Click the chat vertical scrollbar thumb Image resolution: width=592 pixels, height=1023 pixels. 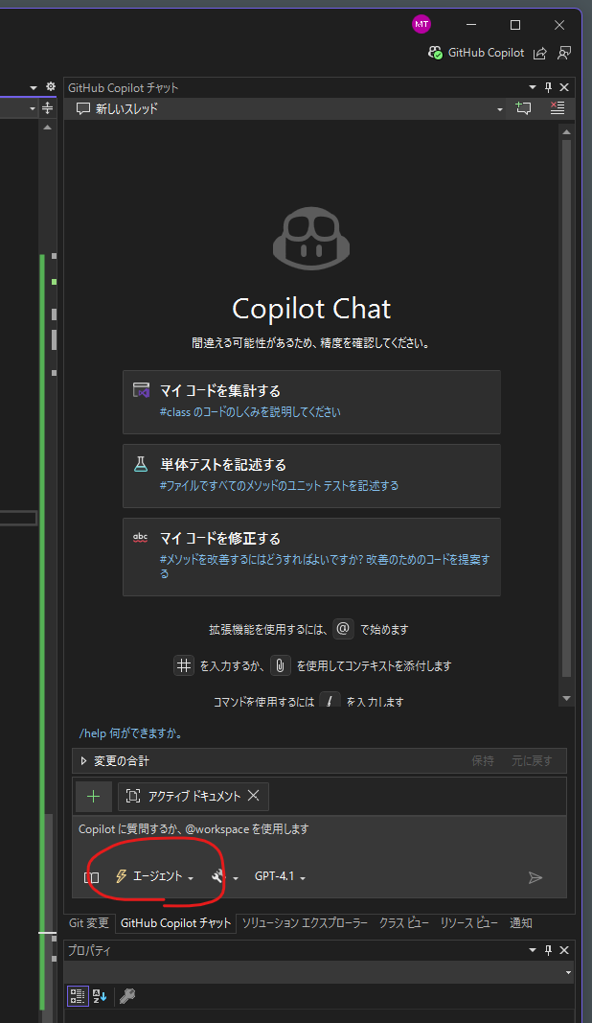(566, 407)
